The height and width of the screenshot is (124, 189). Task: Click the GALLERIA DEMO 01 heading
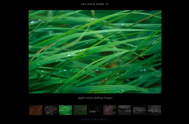(x=95, y=4)
